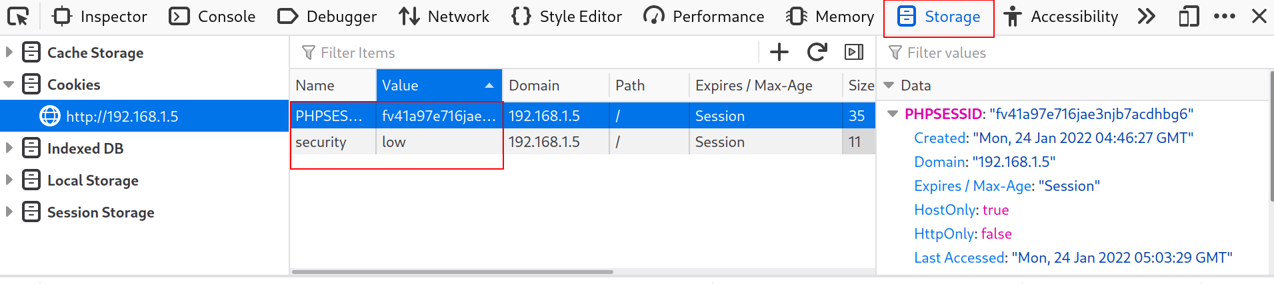
Task: Expand the Local Storage tree node
Action: [x=9, y=180]
